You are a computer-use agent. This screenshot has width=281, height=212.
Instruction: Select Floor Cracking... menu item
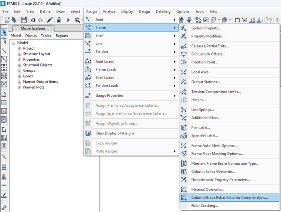(x=229, y=206)
